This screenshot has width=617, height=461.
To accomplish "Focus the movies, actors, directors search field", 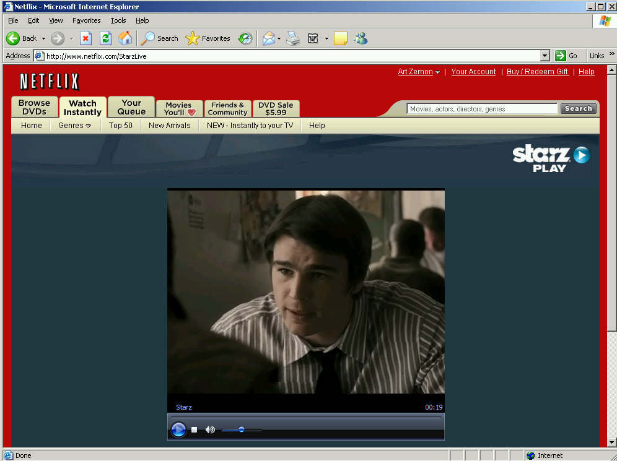I will point(482,109).
